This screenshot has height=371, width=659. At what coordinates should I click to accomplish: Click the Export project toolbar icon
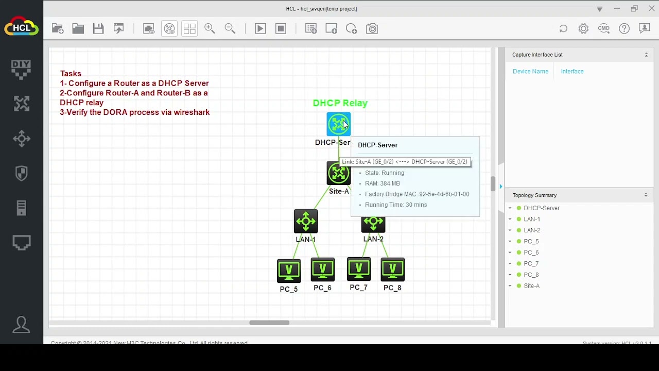(119, 29)
